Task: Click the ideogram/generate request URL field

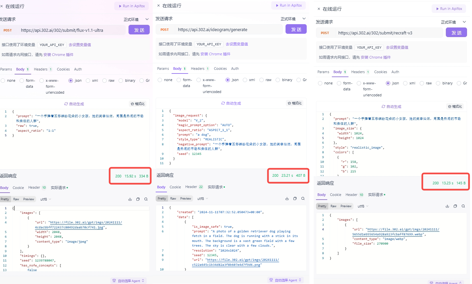Action: coord(229,29)
